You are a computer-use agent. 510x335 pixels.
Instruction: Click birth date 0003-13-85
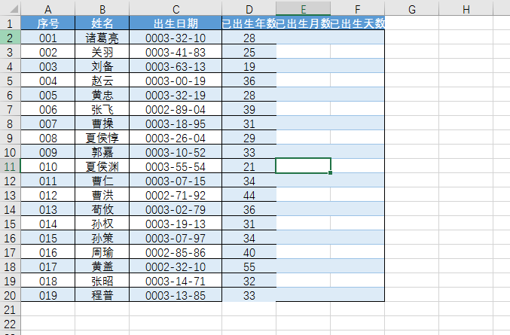tap(176, 295)
